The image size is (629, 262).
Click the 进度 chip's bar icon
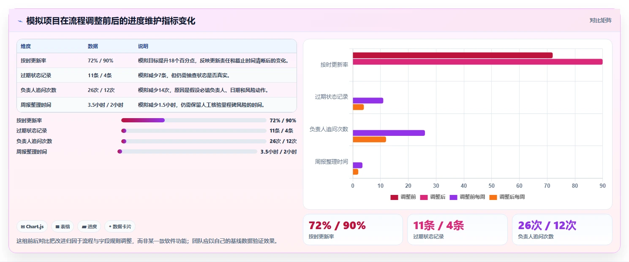coord(84,227)
